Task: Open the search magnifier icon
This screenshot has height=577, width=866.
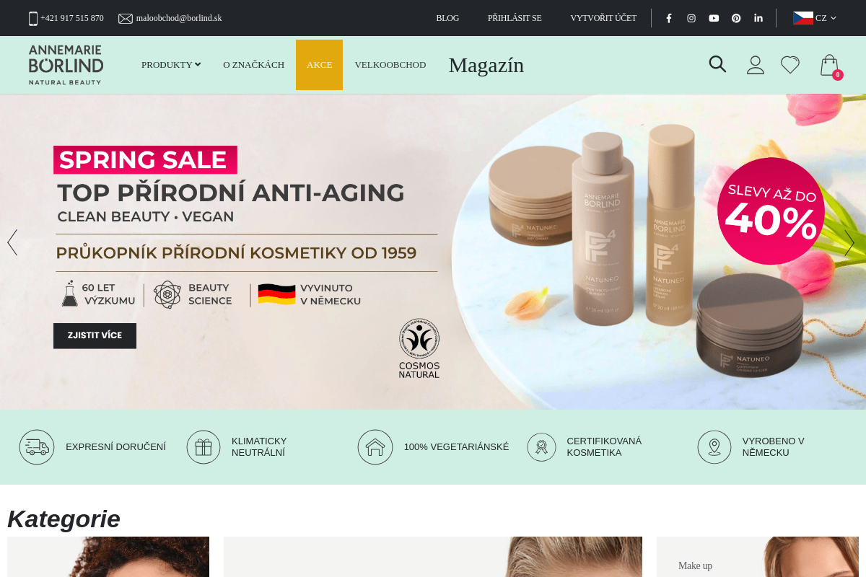Action: tap(717, 64)
